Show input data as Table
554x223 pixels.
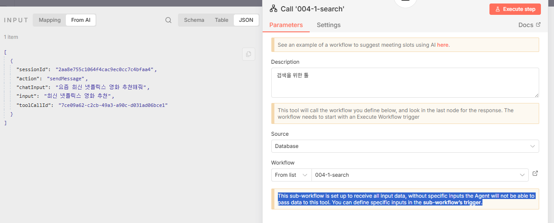point(222,20)
